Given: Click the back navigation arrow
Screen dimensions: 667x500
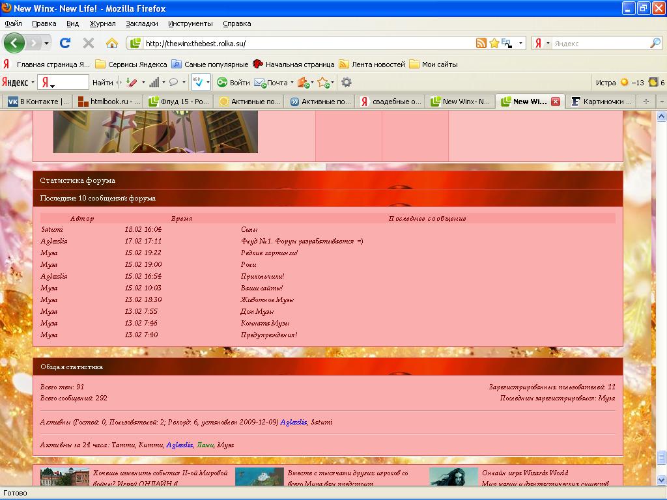Looking at the screenshot, I should click(x=14, y=43).
